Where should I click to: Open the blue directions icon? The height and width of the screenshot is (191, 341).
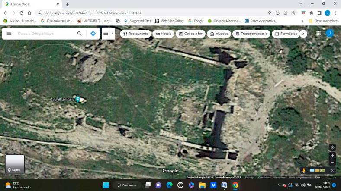pos(93,34)
